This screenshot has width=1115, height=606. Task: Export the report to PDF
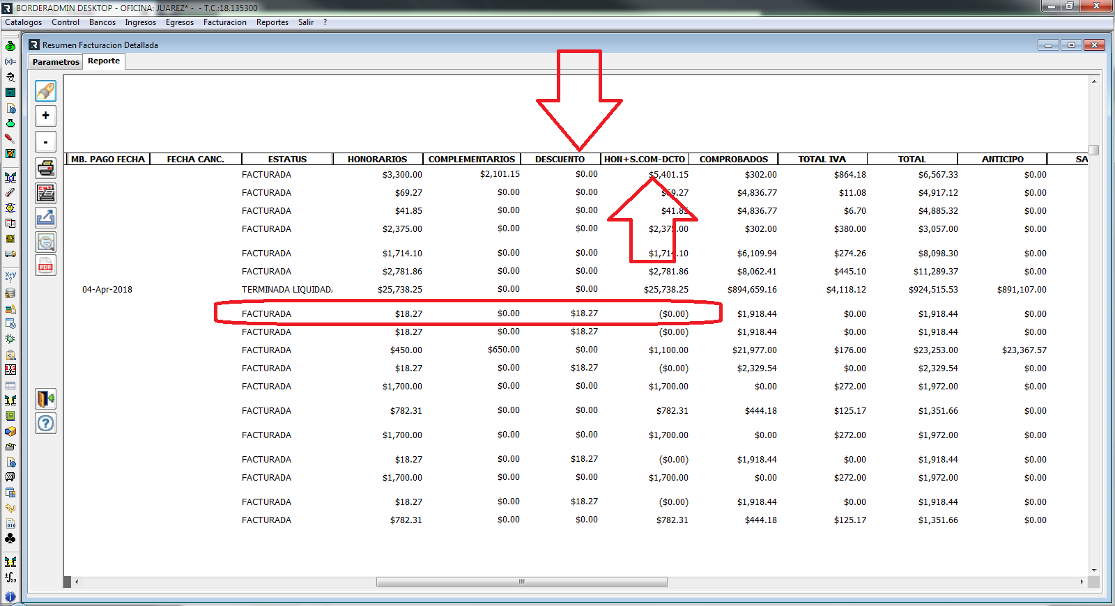[45, 265]
